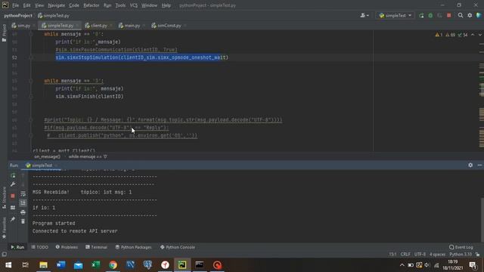Open the Terminal tool window

click(x=96, y=247)
